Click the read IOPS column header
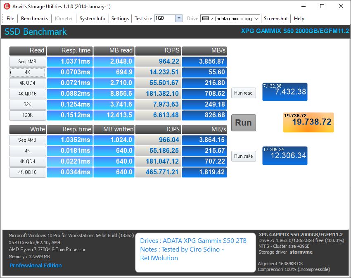 pos(158,51)
